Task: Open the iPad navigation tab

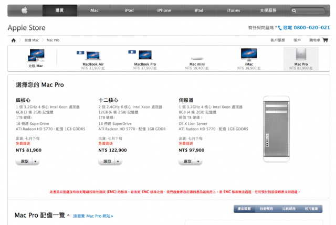Action: [x=199, y=10]
